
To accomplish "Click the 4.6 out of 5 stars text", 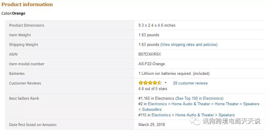I will coord(153,89).
